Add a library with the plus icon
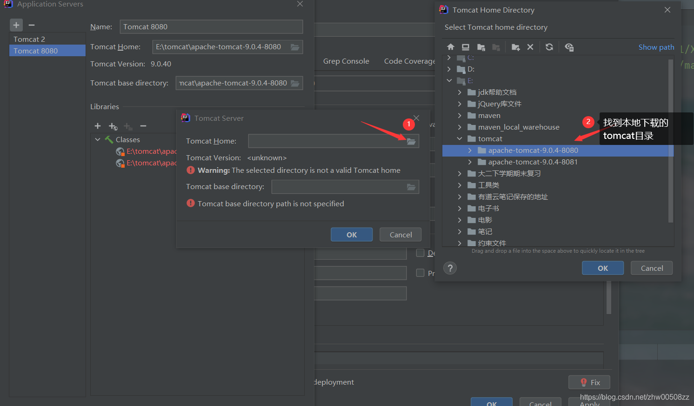 point(98,126)
